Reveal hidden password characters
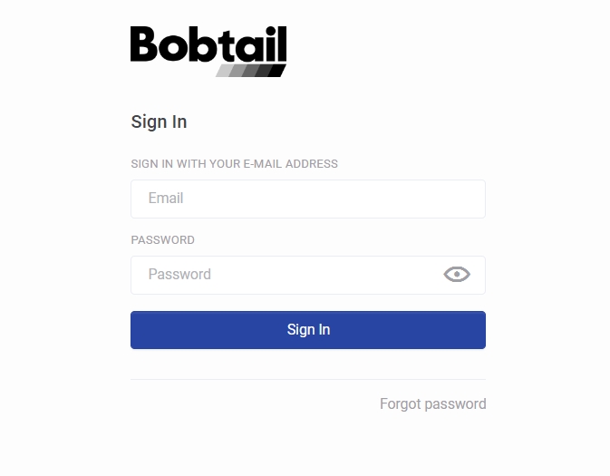Viewport: 610px width, 476px height. tap(457, 275)
